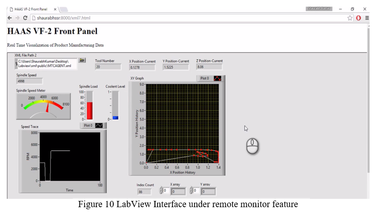
Task: Click the X array value field
Action: 178,192
